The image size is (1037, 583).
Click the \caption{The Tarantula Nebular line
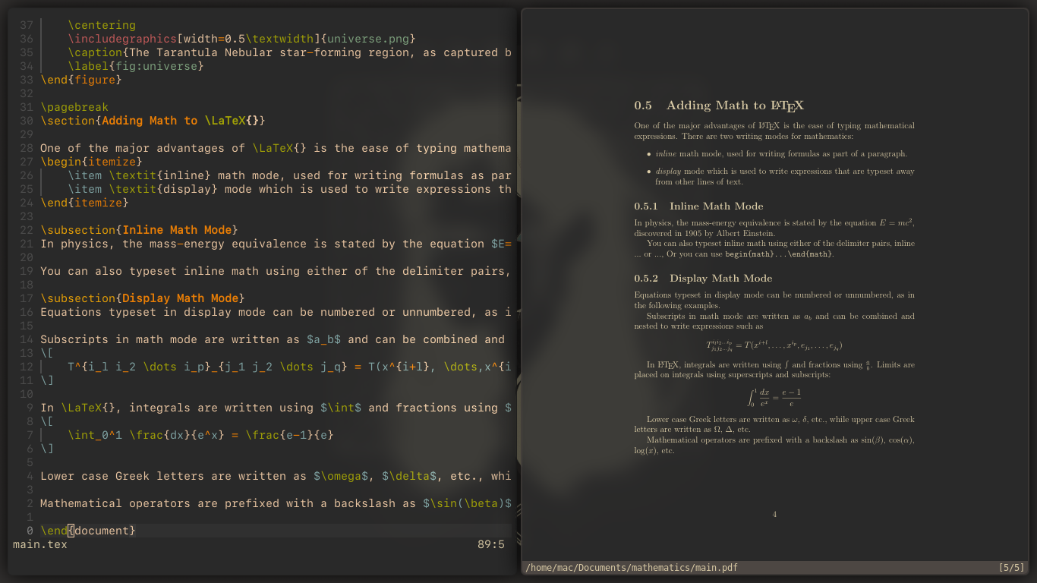288,52
